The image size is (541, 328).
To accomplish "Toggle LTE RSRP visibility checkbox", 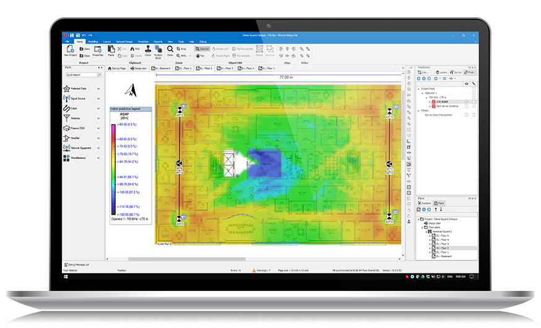I will click(x=467, y=101).
